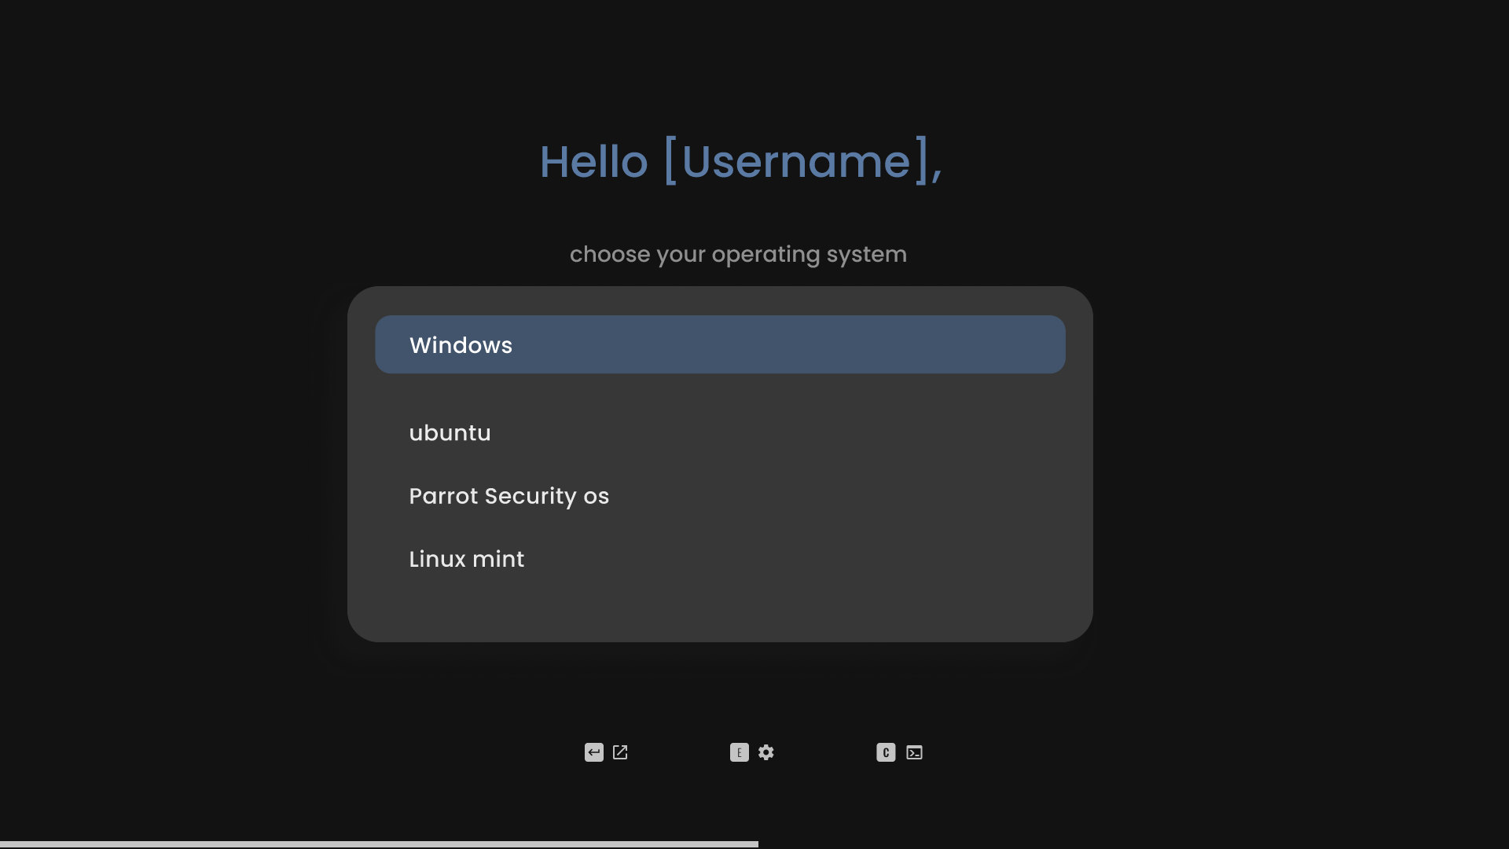This screenshot has height=849, width=1509.
Task: Open settings via the gear icon
Action: pyautogui.click(x=766, y=752)
